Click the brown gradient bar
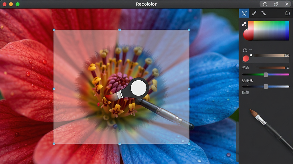This screenshot has height=164, width=293. [272, 68]
